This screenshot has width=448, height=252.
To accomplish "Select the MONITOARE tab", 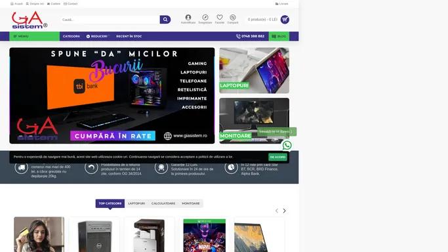I will (x=191, y=203).
